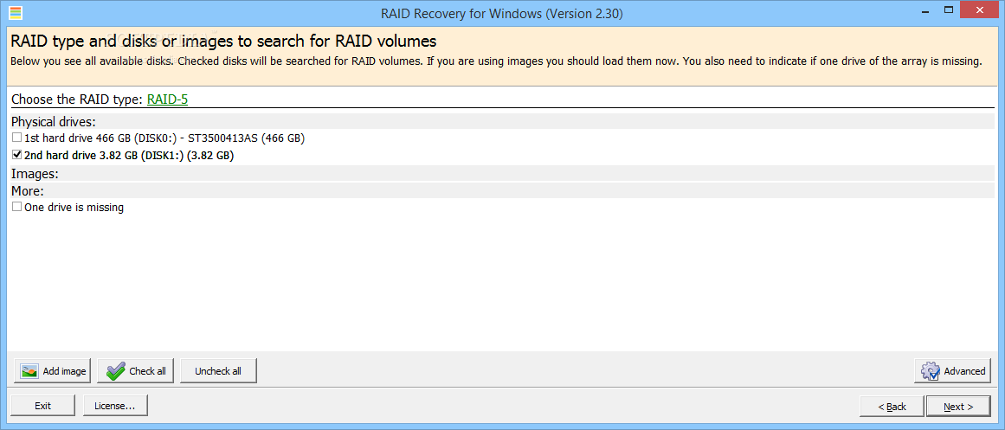Select the 'More:' section header
This screenshot has width=1005, height=430.
coord(502,190)
